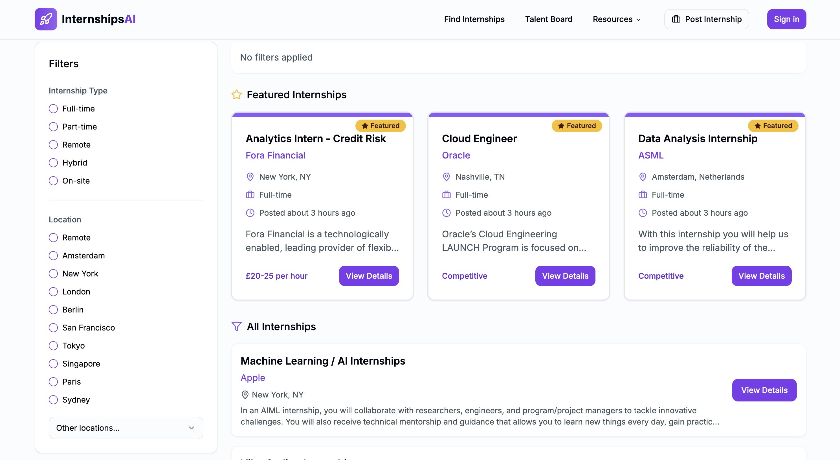Image resolution: width=840 pixels, height=460 pixels.
Task: Expand the Resources menu chevron
Action: tap(638, 19)
